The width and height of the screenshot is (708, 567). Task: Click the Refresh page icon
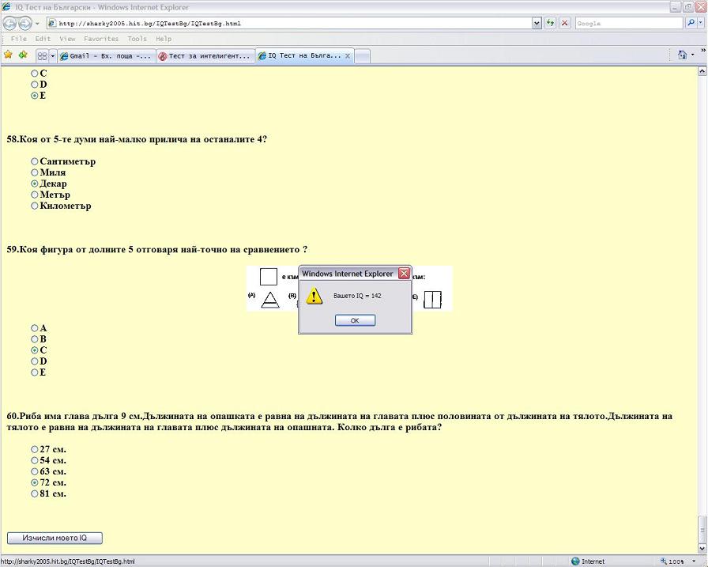pos(550,23)
